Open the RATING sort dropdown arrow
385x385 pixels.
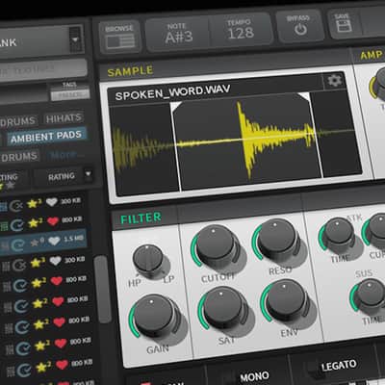(88, 174)
